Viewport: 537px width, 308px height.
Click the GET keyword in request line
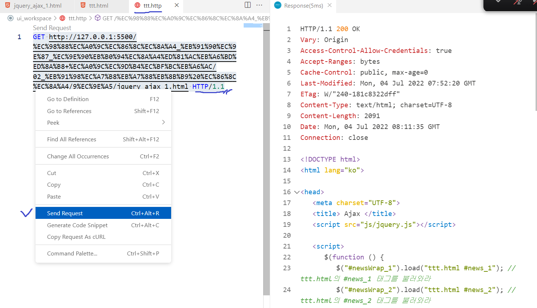39,37
